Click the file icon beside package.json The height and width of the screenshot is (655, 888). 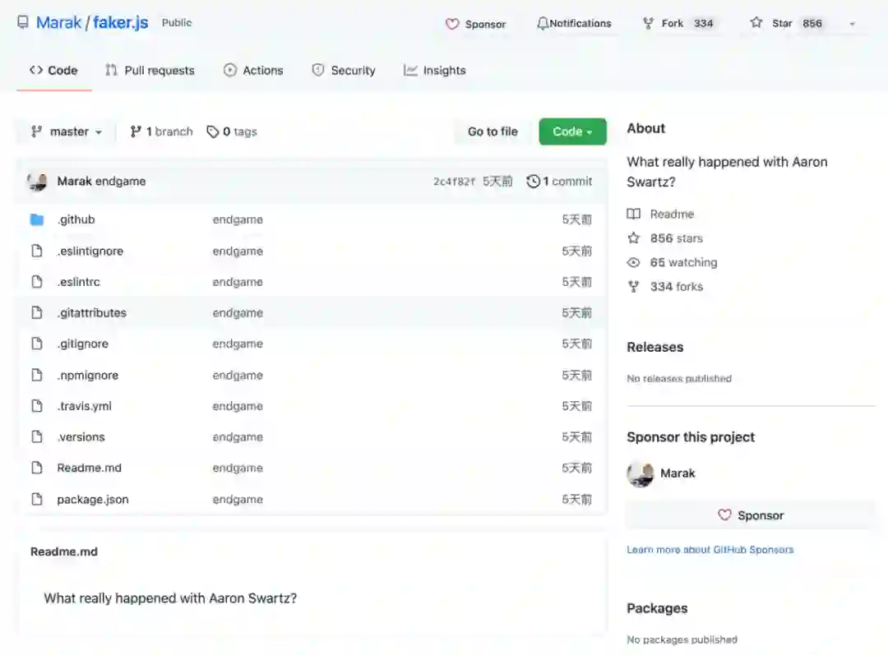point(37,500)
